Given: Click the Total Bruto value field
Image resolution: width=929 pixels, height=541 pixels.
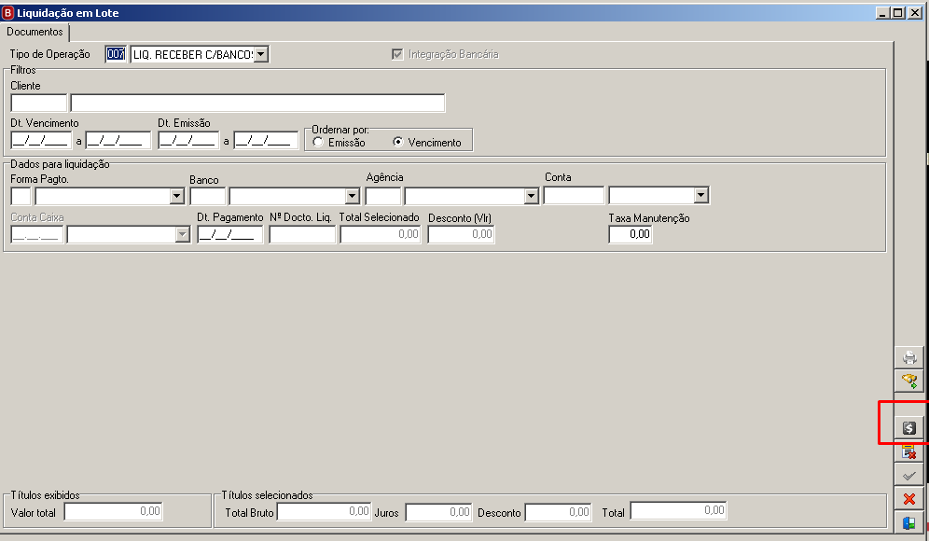Looking at the screenshot, I should click(x=324, y=511).
